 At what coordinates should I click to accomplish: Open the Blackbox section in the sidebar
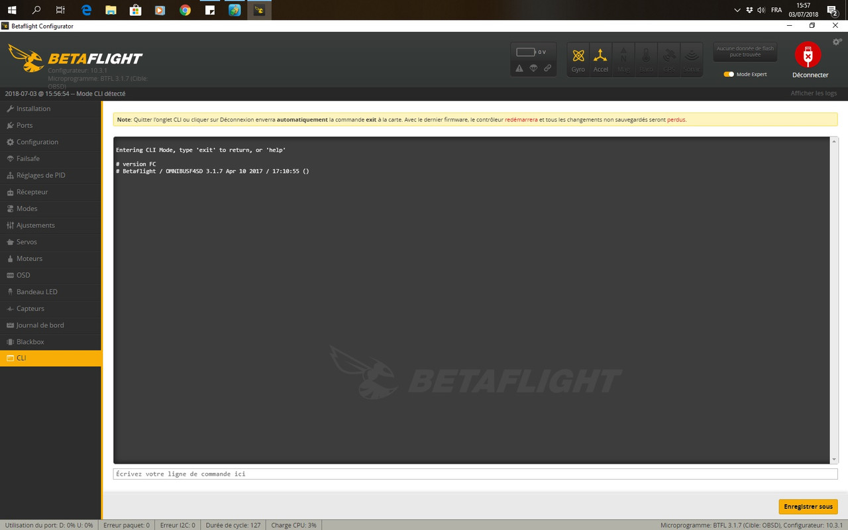(x=30, y=341)
